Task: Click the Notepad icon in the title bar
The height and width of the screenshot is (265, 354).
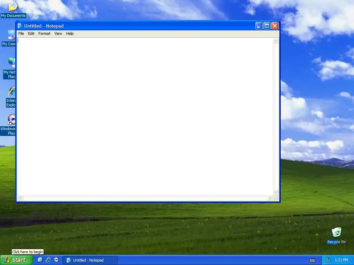Action: 20,26
